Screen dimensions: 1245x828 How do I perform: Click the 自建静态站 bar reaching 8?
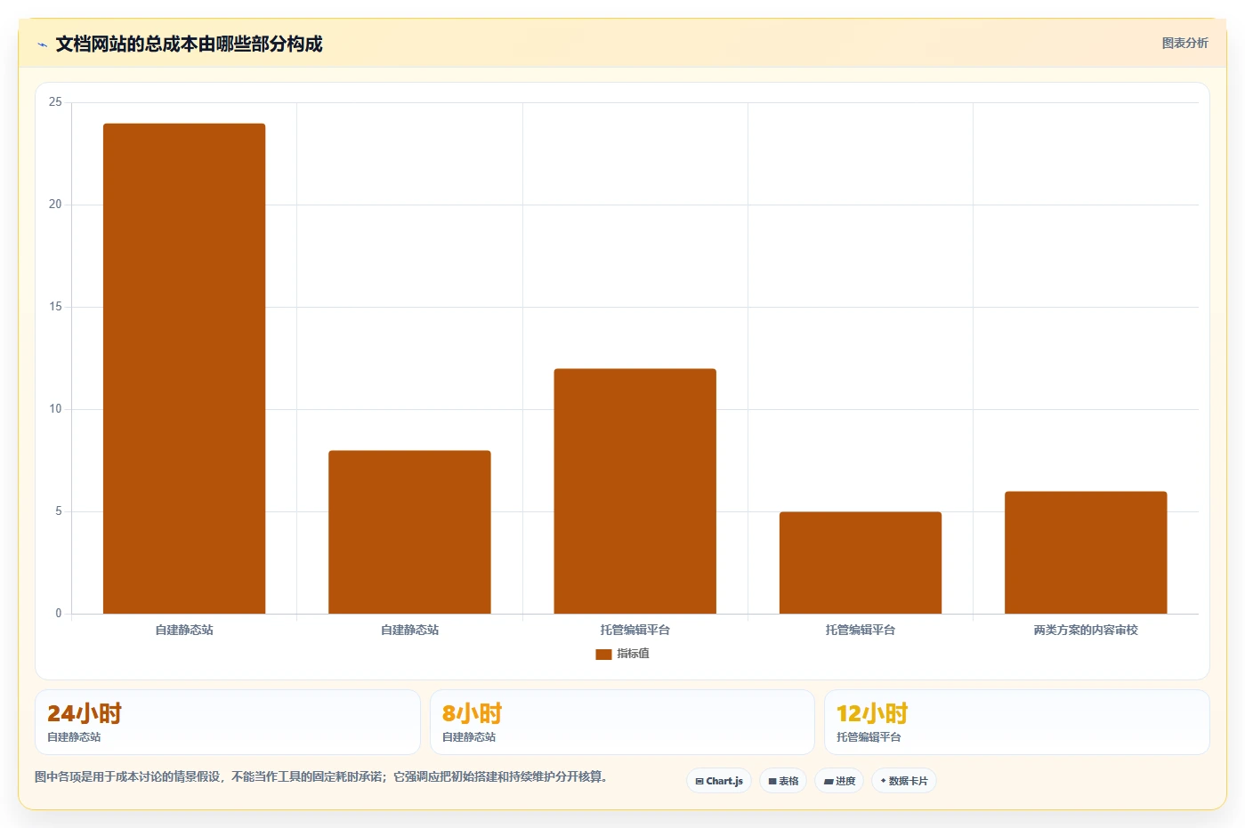point(409,532)
